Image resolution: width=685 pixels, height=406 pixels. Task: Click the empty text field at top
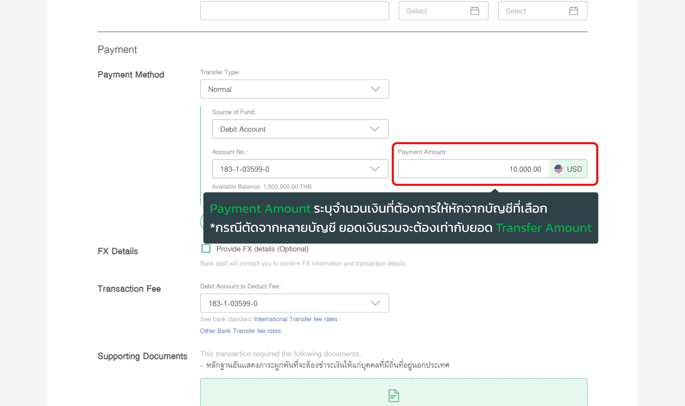(295, 11)
